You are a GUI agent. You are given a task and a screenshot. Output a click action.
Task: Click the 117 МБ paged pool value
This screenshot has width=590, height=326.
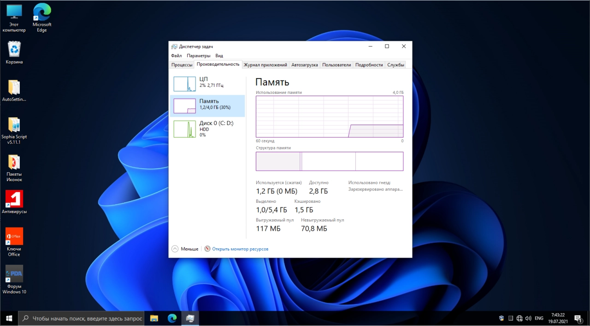(268, 229)
